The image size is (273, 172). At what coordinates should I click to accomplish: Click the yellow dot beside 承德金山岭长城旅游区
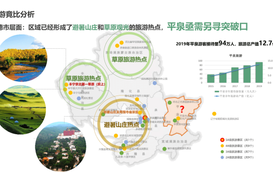coord(116,136)
